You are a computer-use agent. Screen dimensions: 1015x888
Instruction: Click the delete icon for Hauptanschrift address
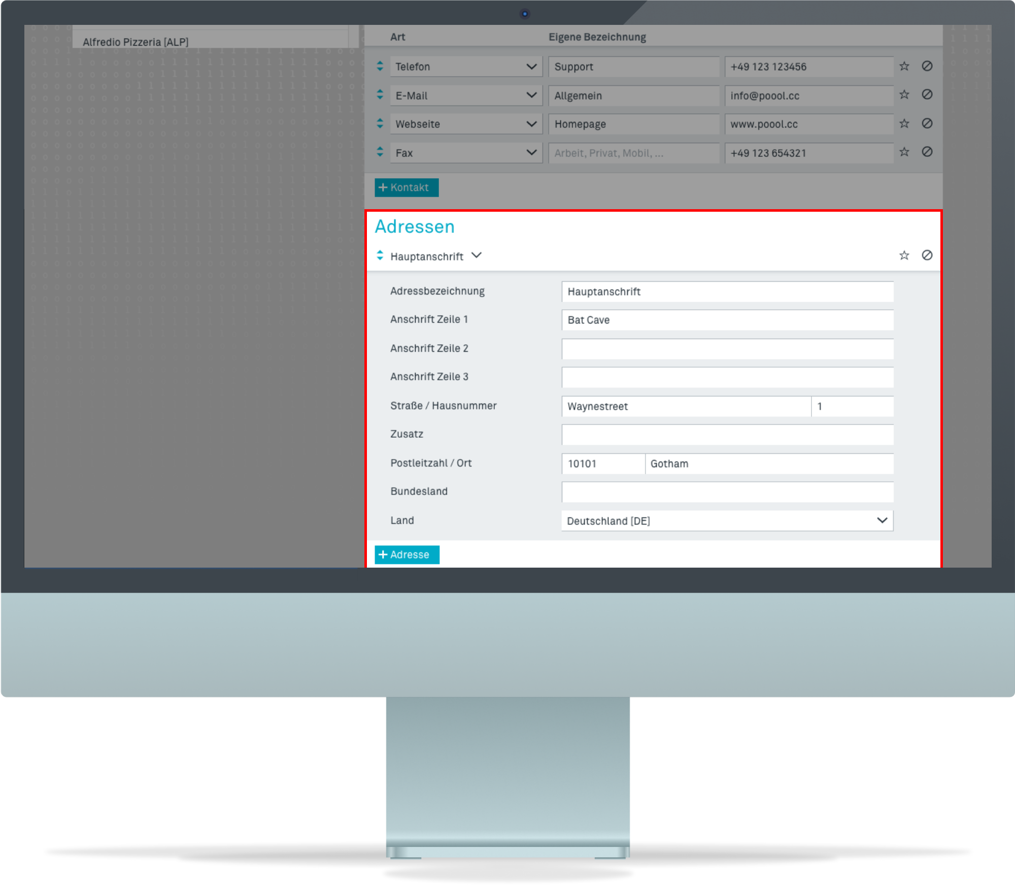pyautogui.click(x=927, y=255)
